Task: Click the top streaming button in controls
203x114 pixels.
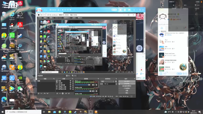Action: [x=127, y=81]
